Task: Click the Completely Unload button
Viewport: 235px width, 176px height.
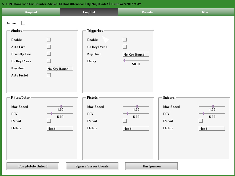Action: 33,166
